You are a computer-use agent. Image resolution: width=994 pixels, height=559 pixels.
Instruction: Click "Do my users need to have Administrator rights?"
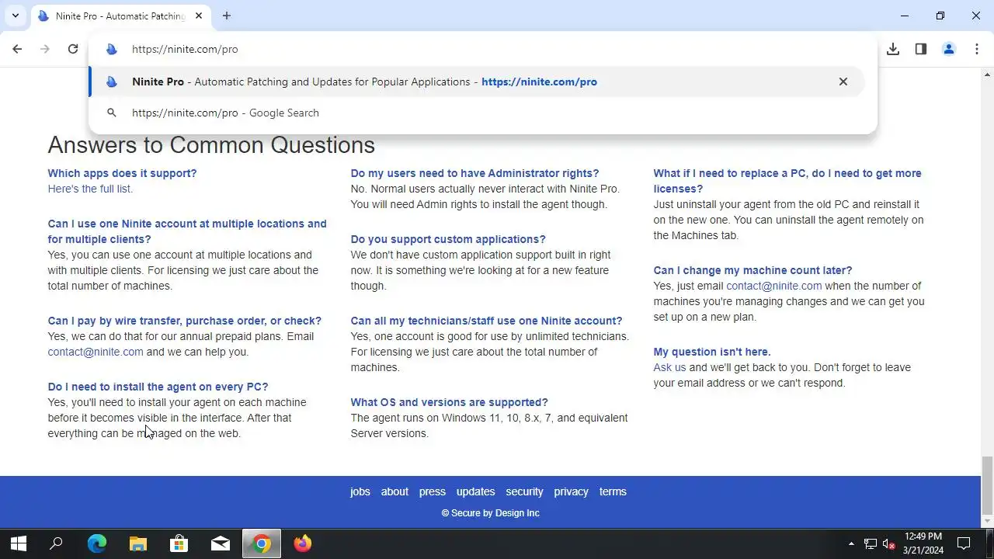click(x=474, y=173)
